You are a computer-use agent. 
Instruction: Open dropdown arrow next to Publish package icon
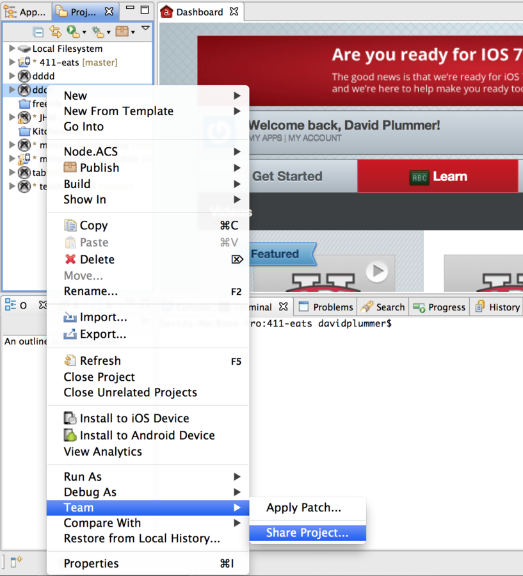point(133,33)
